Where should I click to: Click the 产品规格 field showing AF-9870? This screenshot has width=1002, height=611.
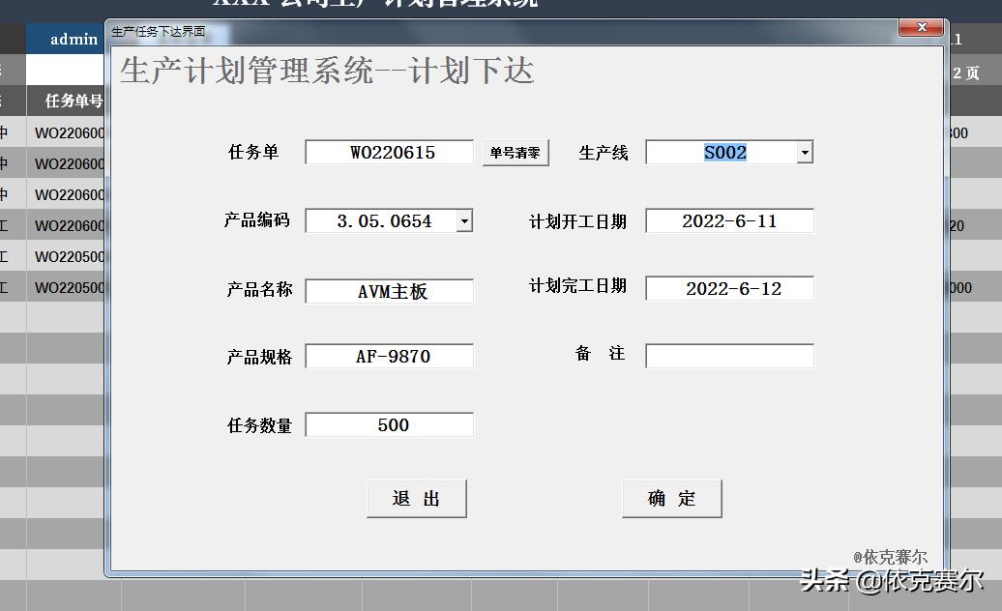click(388, 355)
